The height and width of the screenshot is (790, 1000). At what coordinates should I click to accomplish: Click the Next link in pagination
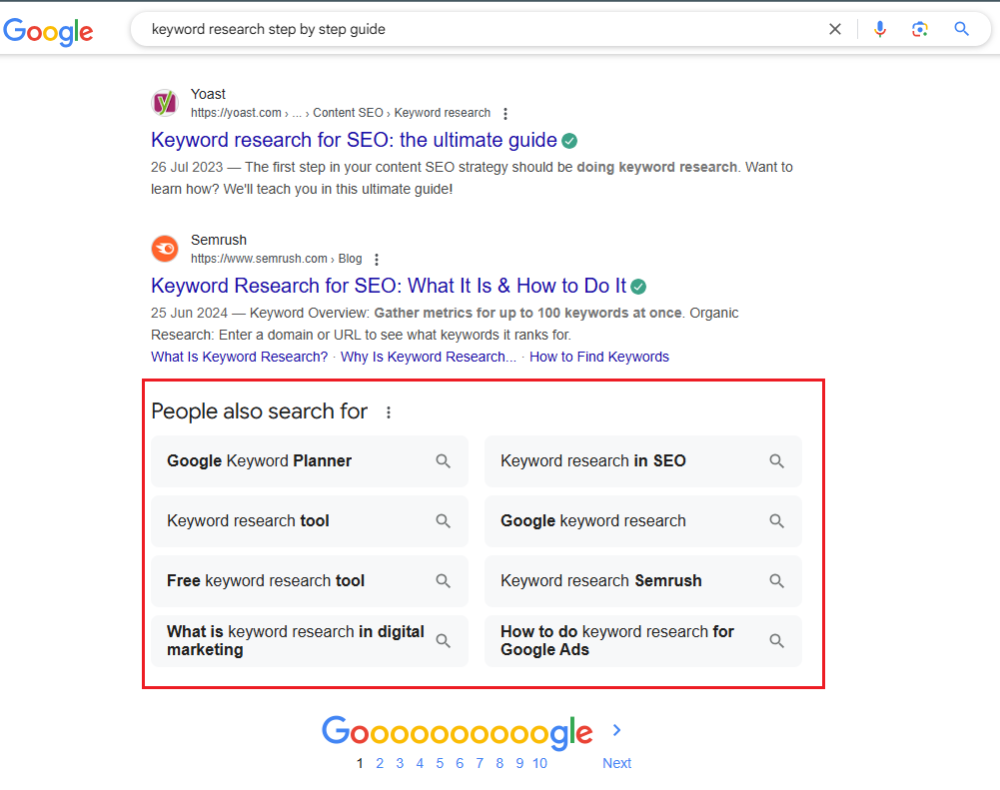[616, 763]
